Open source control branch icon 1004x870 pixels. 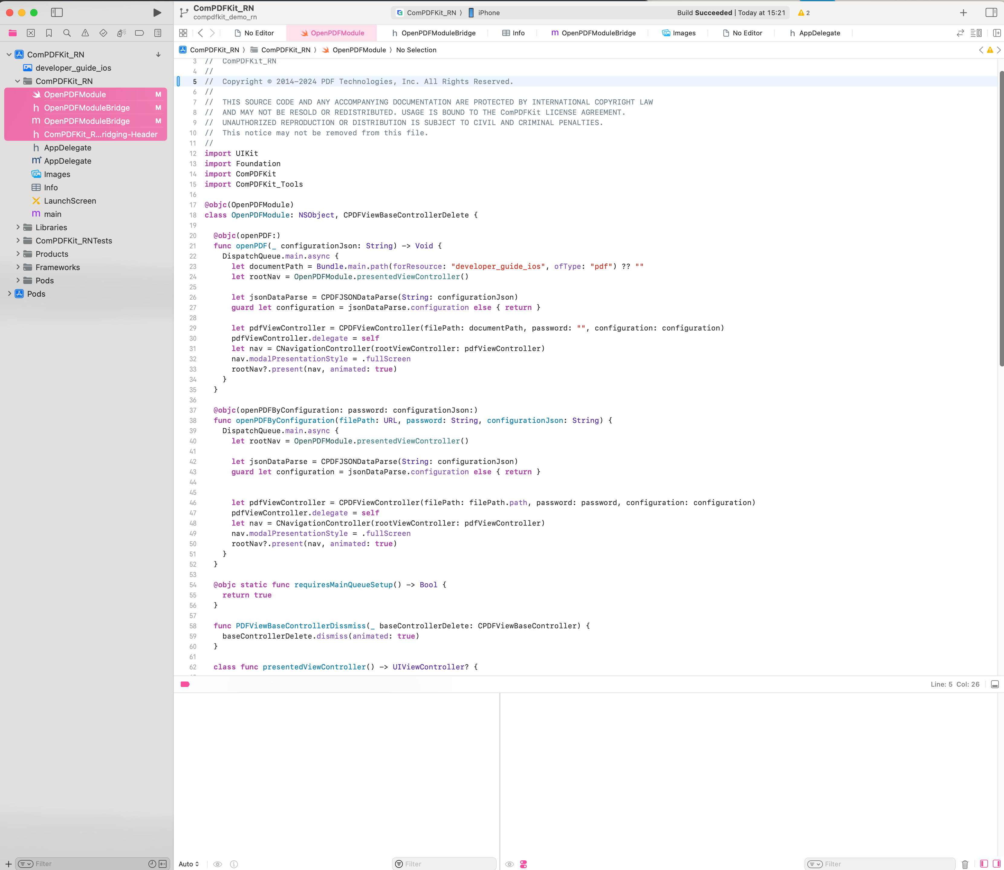point(184,13)
